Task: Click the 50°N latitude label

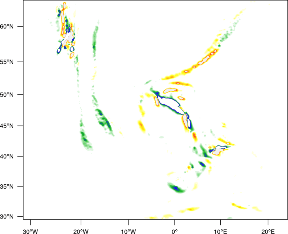Action: pos(7,95)
